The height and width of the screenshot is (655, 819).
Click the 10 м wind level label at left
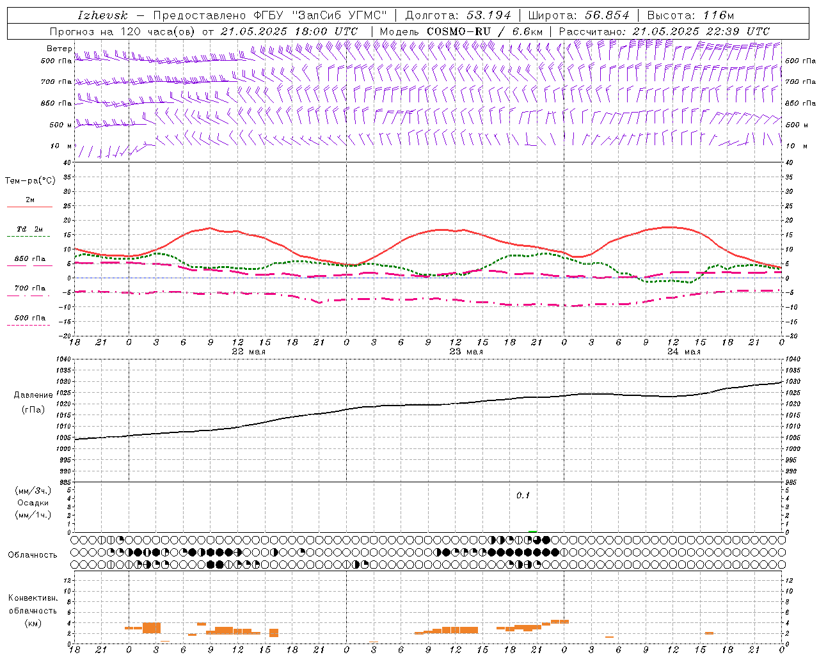coord(61,146)
